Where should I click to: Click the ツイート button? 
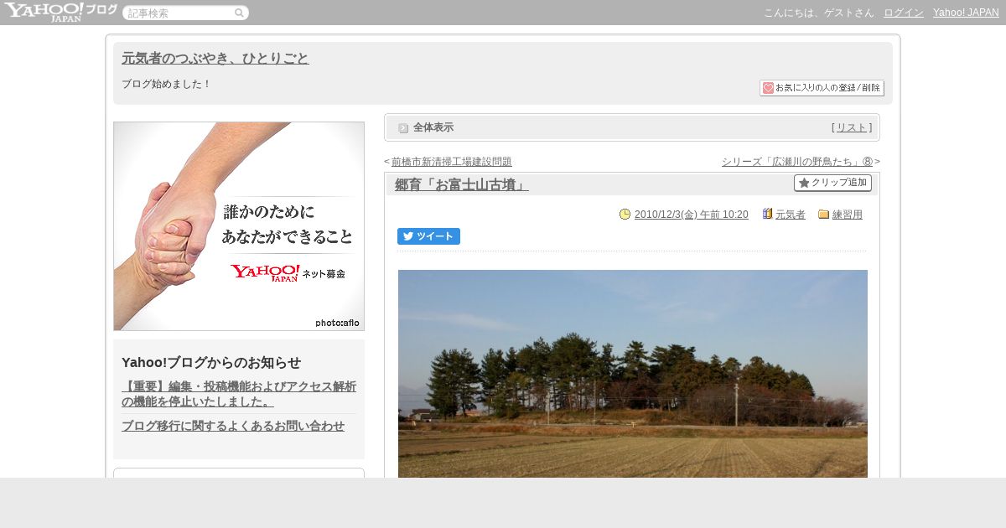pos(428,236)
